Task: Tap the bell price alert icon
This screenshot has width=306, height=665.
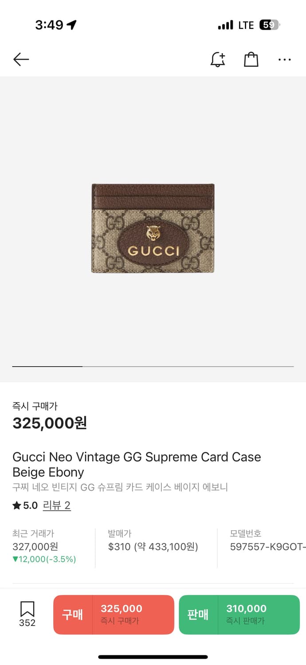Action: click(x=217, y=59)
